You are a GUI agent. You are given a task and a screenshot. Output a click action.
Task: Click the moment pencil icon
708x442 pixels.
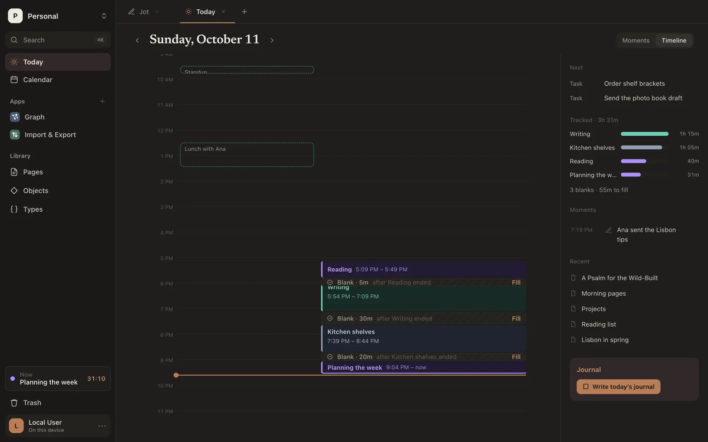coord(608,230)
